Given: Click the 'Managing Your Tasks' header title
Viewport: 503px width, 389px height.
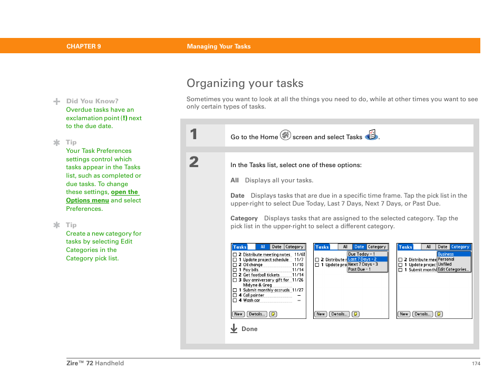Looking at the screenshot, I should tap(219, 46).
